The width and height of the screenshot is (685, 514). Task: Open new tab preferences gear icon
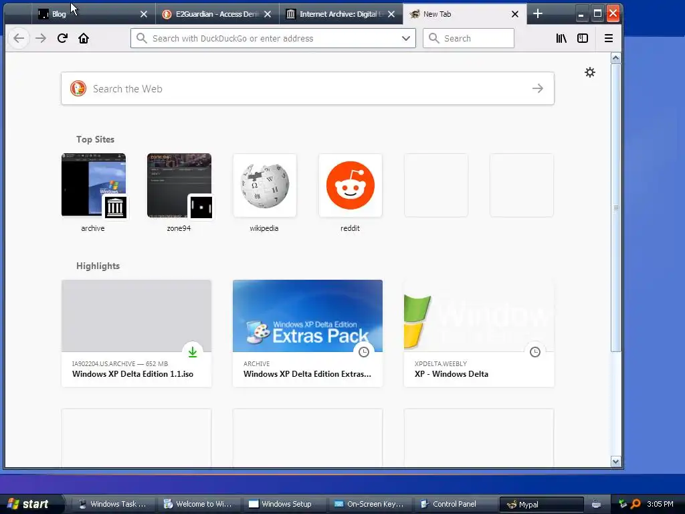[590, 72]
